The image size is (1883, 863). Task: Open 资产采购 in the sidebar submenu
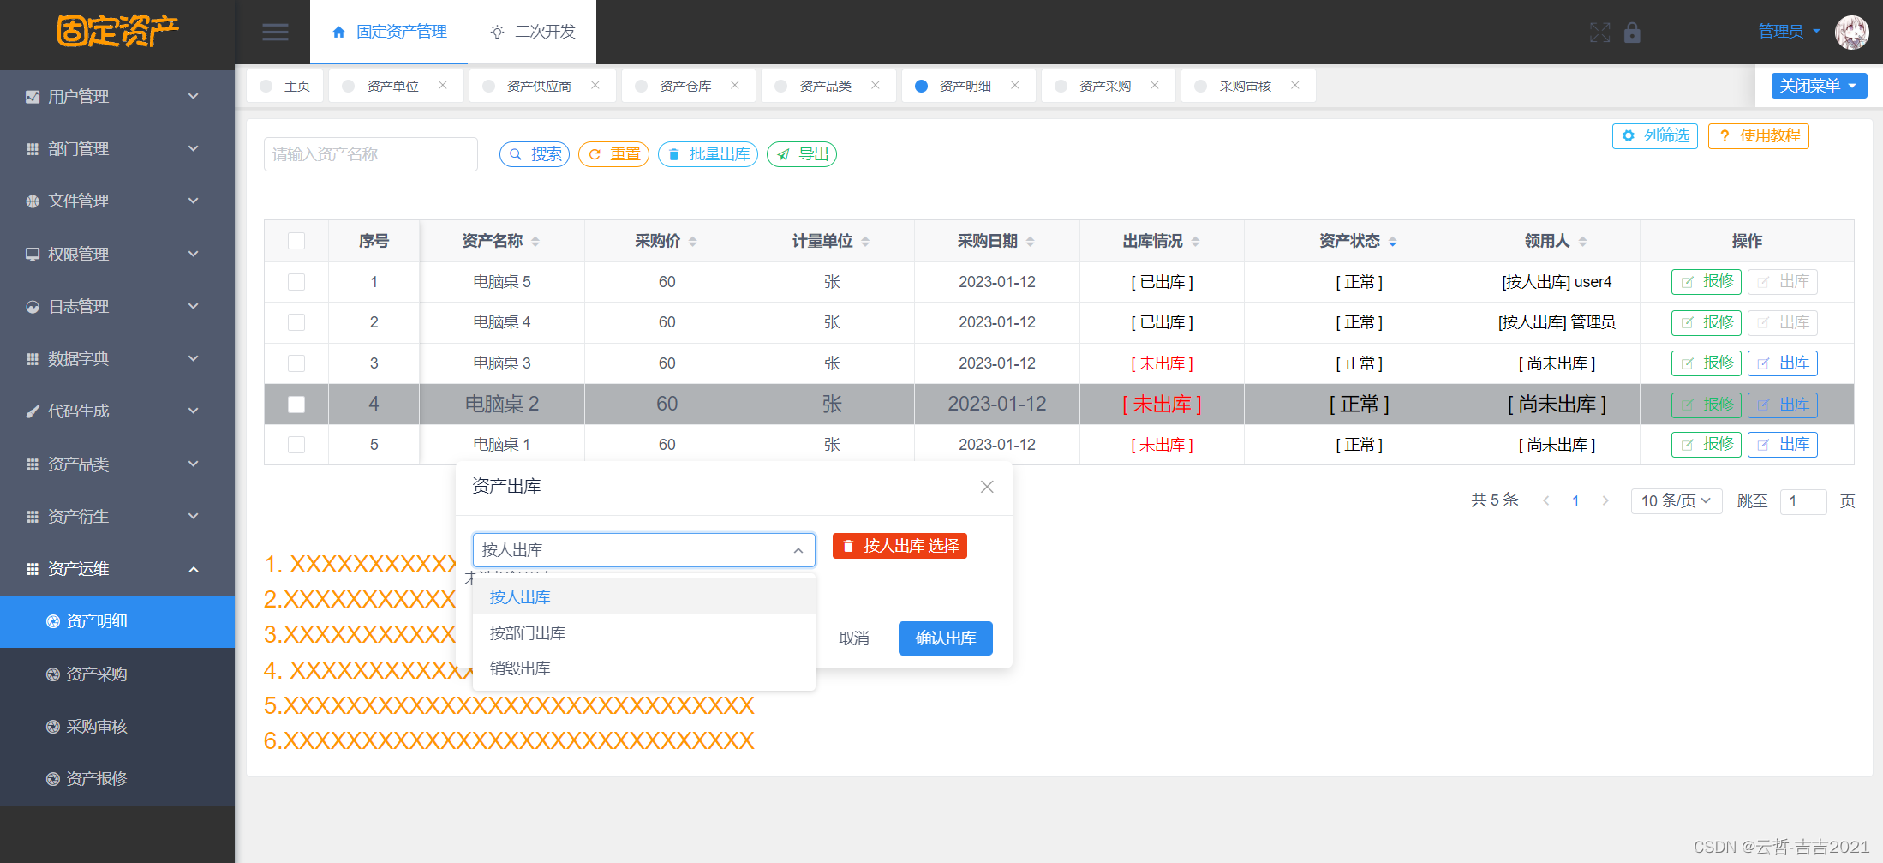point(117,674)
